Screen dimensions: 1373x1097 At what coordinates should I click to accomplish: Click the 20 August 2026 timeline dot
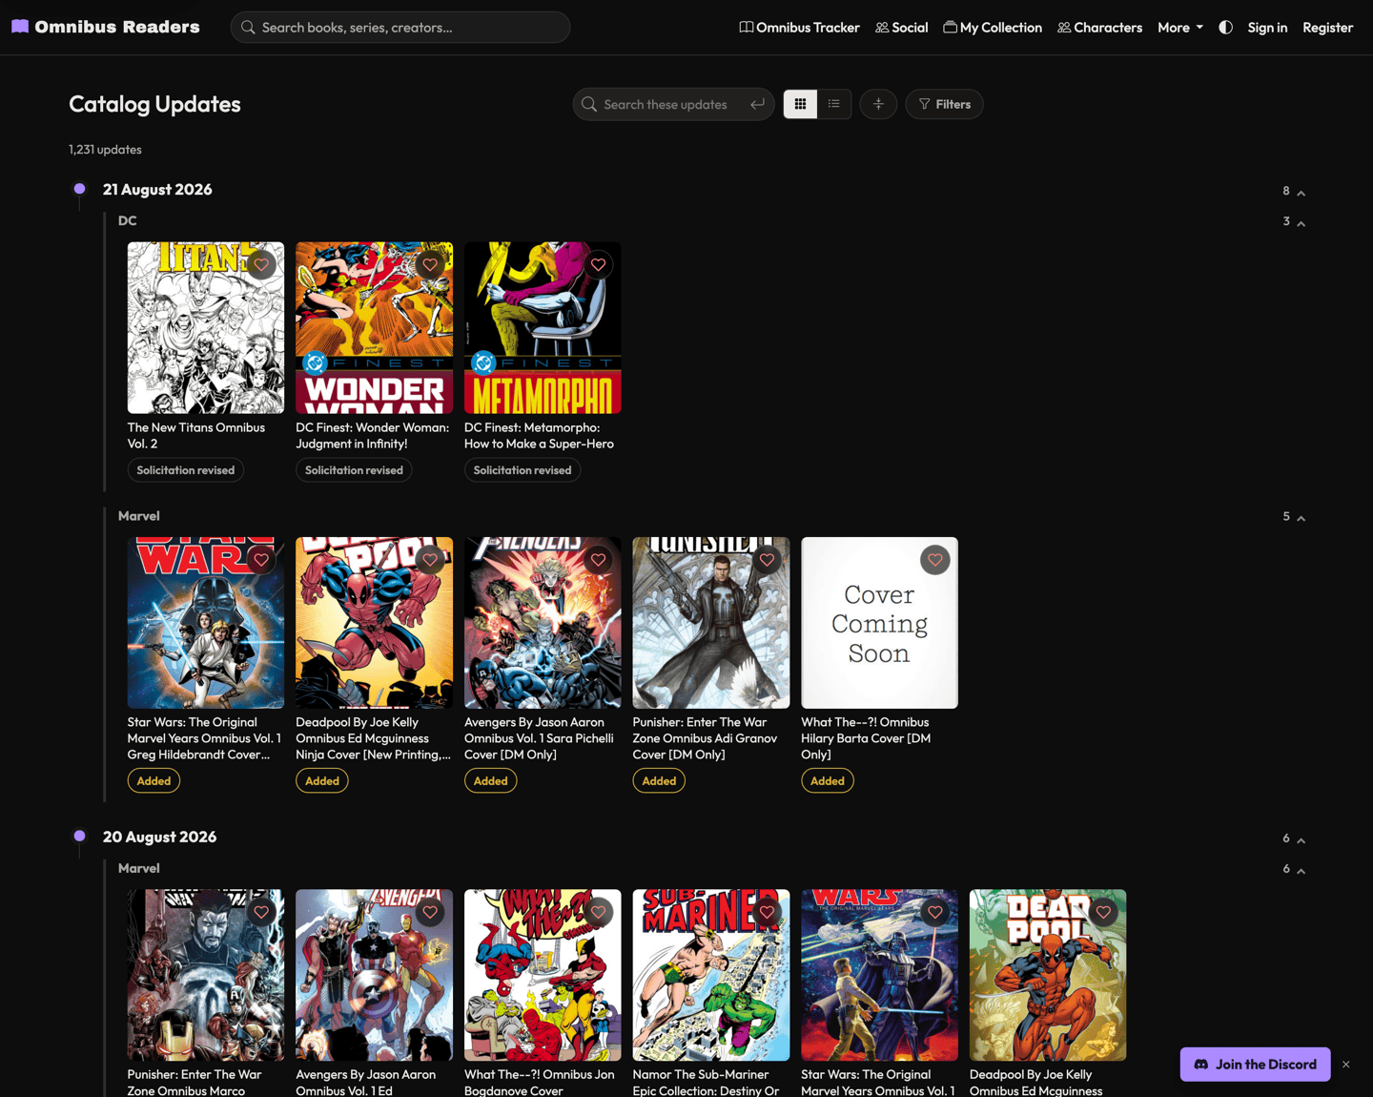80,836
